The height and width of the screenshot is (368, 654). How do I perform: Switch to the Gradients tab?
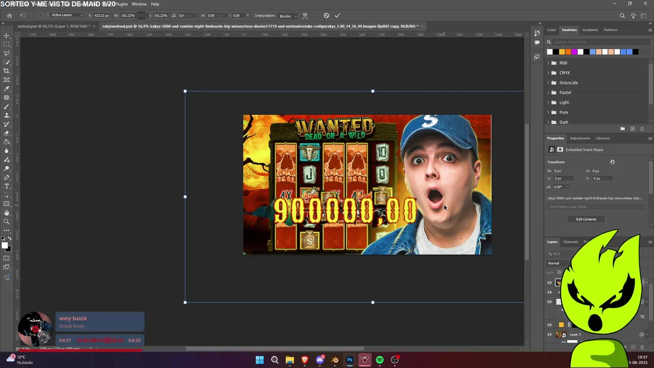[x=590, y=30]
